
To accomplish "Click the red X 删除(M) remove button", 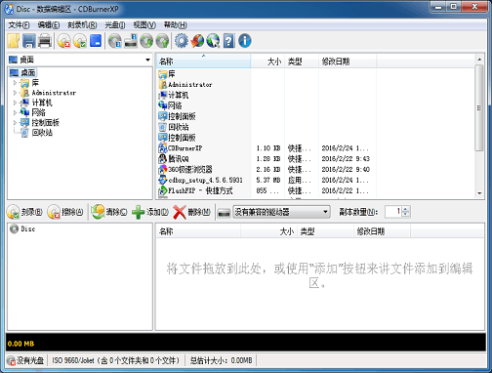I will point(191,212).
